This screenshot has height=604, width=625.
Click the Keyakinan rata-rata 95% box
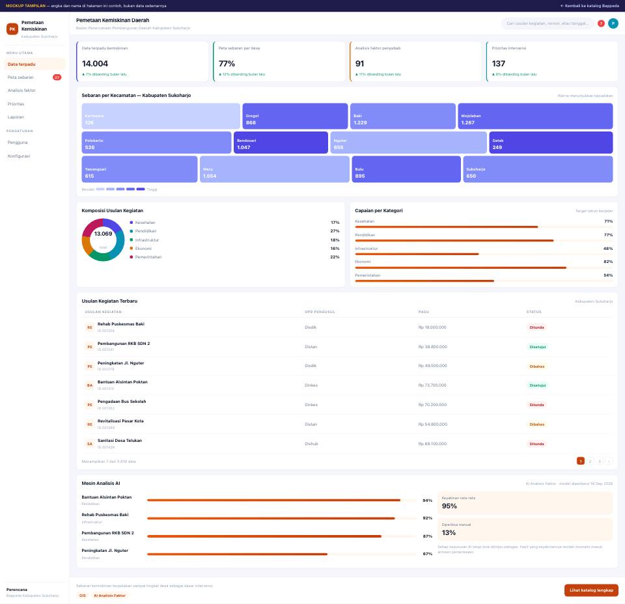525,503
